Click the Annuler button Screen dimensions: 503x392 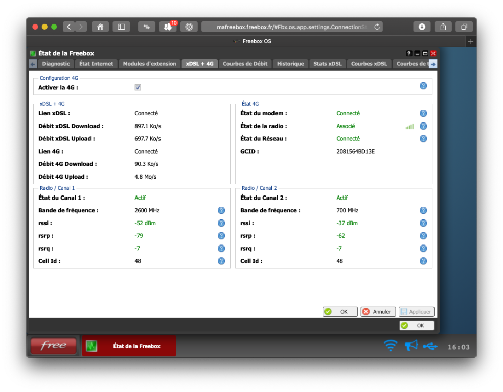pos(378,312)
